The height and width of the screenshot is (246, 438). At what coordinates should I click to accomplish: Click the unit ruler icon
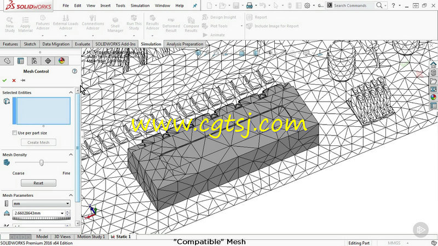tap(7, 203)
